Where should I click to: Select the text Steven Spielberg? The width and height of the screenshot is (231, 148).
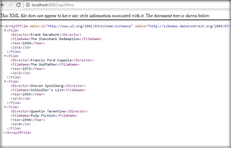(x=47, y=86)
